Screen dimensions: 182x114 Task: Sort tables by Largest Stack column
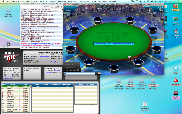click(x=55, y=84)
